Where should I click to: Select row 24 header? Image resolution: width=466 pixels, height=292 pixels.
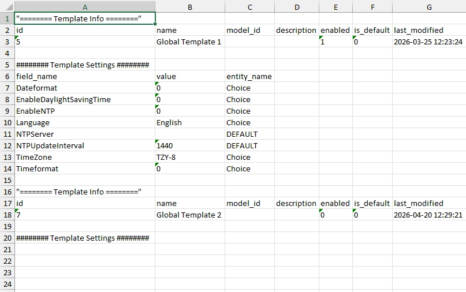7,284
